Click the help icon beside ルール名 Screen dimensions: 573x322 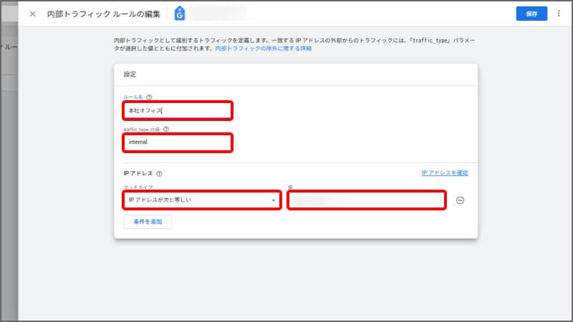click(149, 97)
